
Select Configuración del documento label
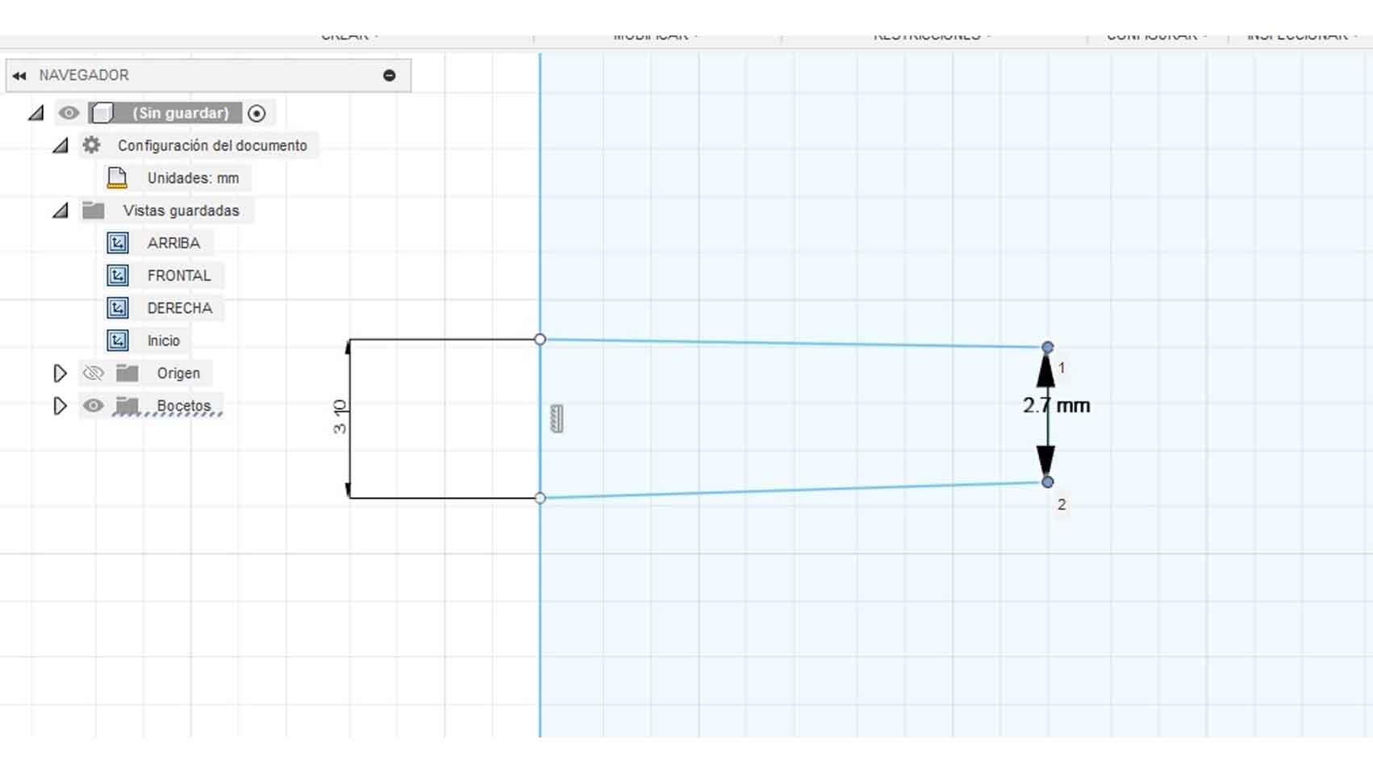(x=213, y=146)
